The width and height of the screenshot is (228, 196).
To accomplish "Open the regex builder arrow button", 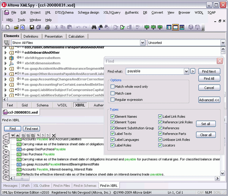I will pyautogui.click(x=193, y=71).
